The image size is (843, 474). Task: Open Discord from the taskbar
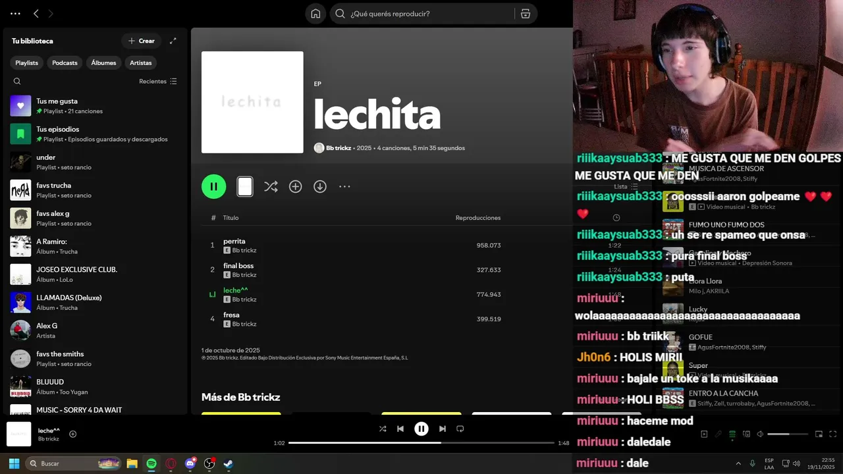click(190, 463)
